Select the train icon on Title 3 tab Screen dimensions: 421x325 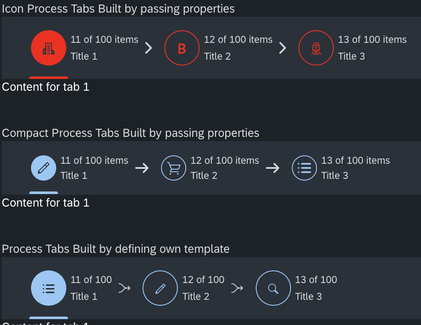tap(316, 48)
